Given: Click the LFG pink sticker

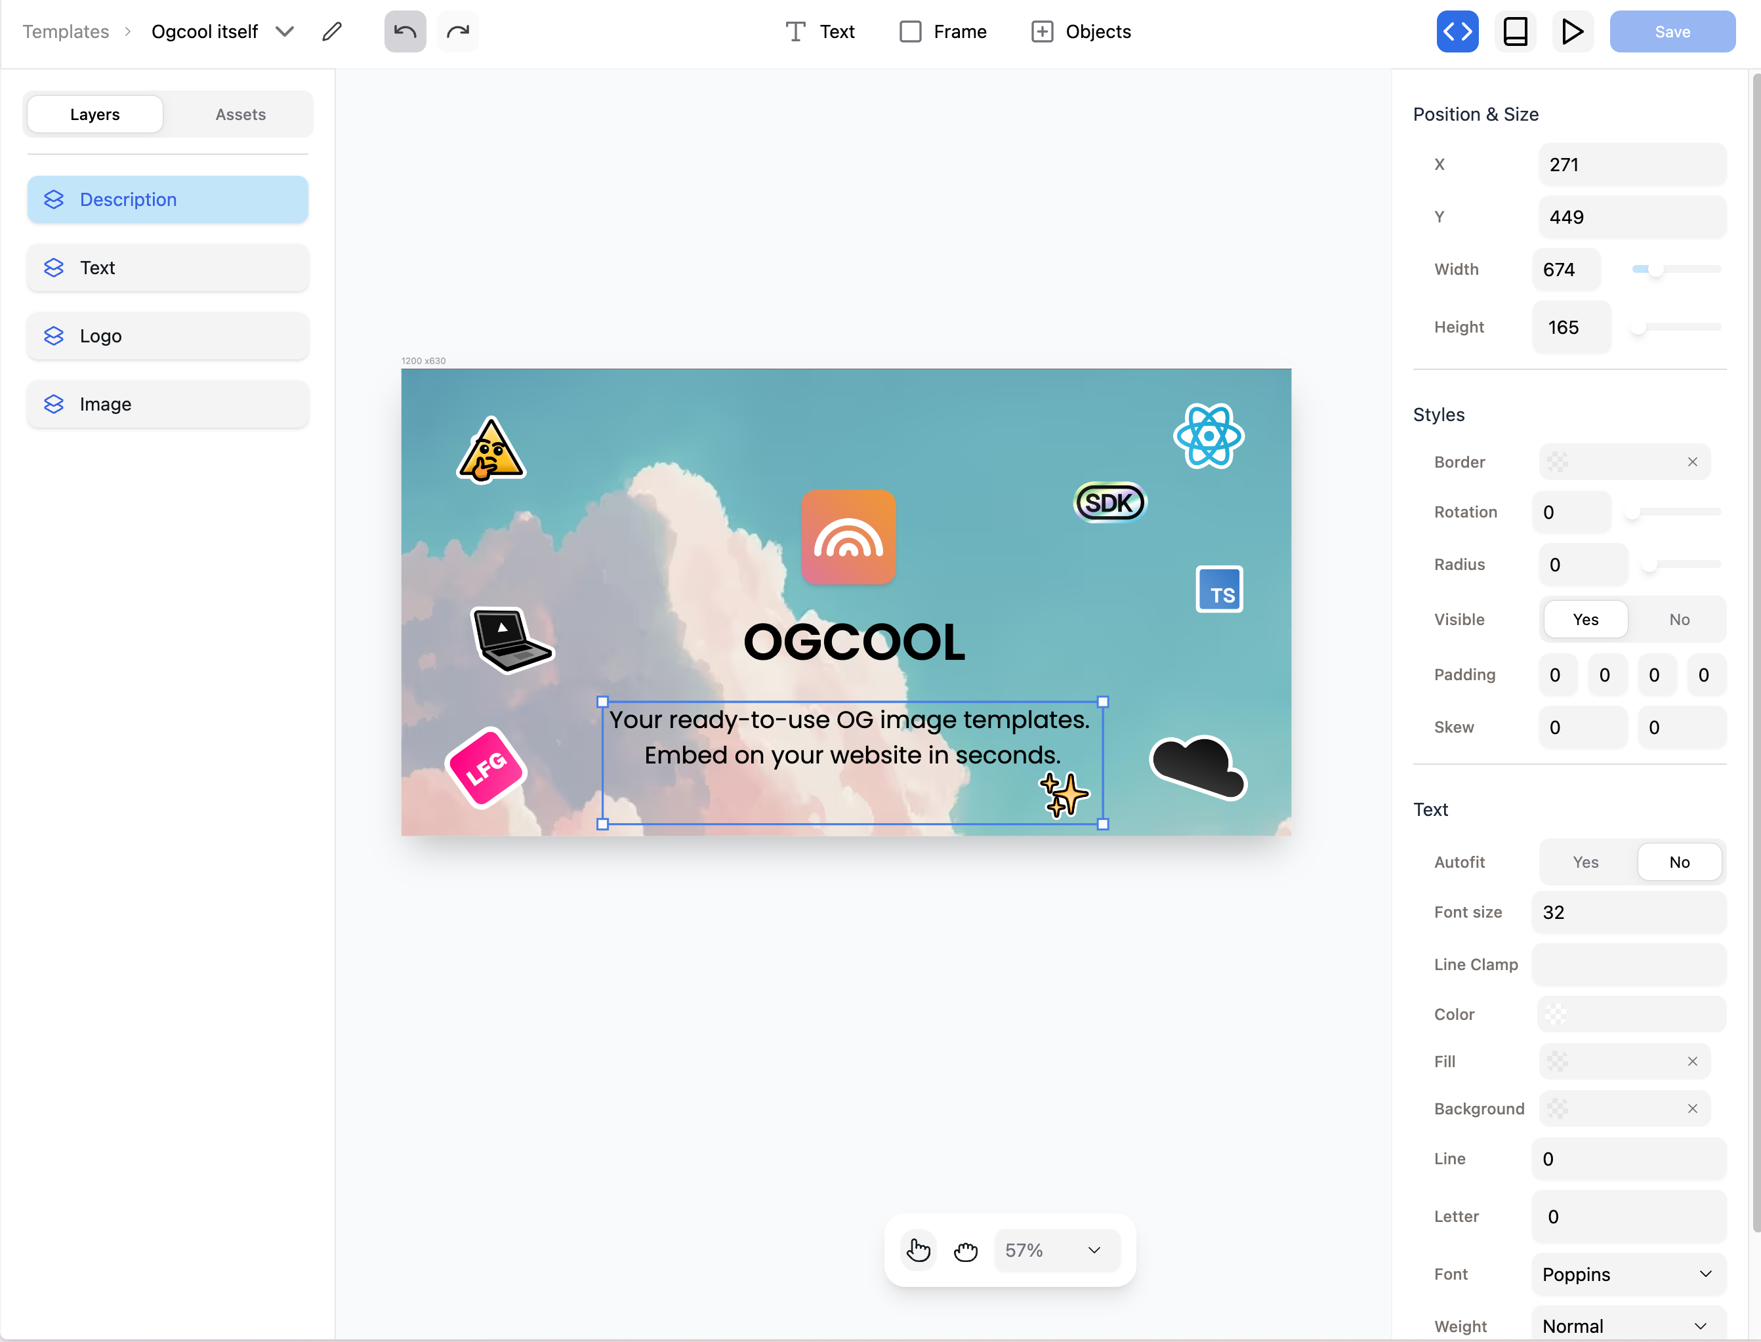Looking at the screenshot, I should coord(486,767).
